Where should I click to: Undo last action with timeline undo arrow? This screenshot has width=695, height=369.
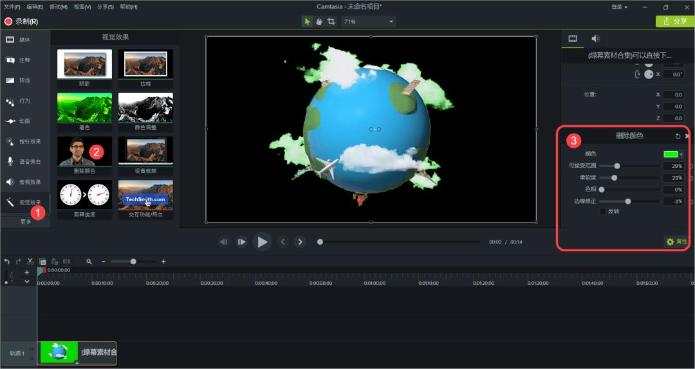7,262
